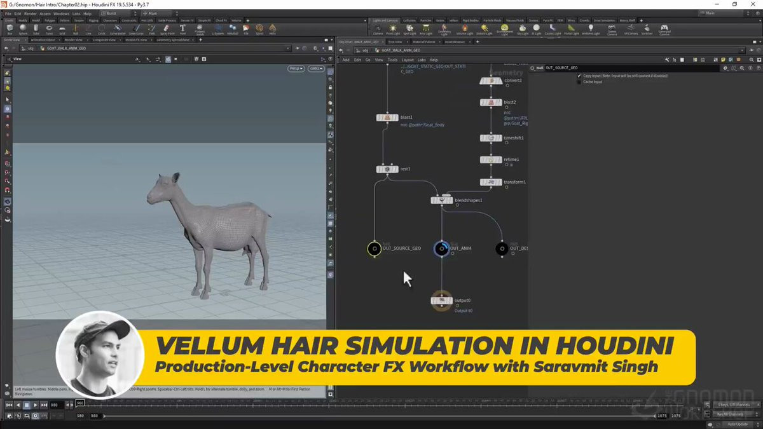Select the timeshift1 node

coord(491,138)
